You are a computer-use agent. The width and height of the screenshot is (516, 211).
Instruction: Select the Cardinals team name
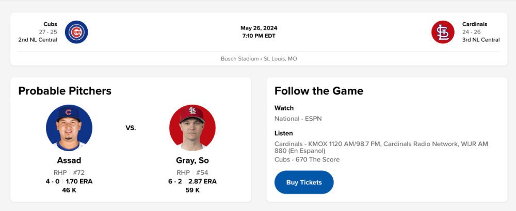click(475, 24)
